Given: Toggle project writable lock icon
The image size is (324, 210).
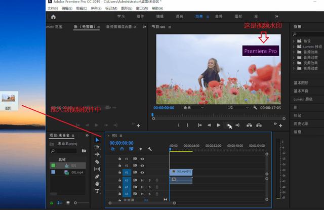Looking at the screenshot, I should (x=52, y=203).
